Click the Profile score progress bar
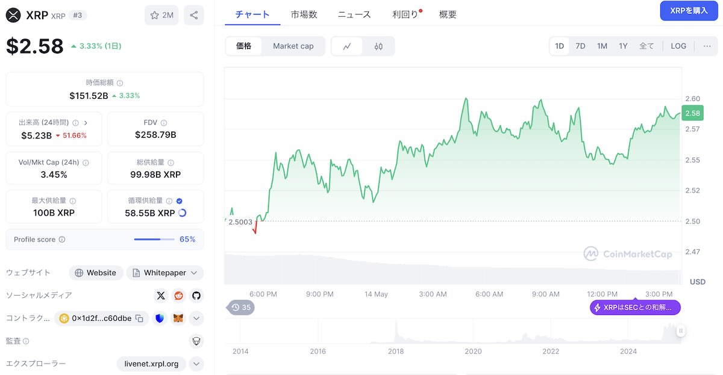The image size is (723, 375). [154, 240]
